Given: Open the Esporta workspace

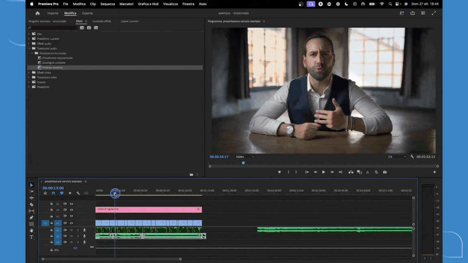Looking at the screenshot, I should click(87, 13).
